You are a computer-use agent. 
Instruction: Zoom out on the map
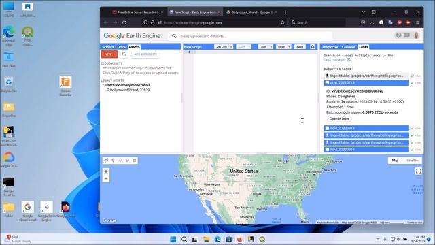106,179
